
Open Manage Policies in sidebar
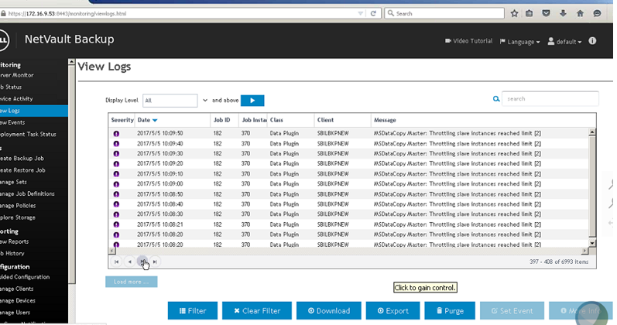pyautogui.click(x=18, y=205)
